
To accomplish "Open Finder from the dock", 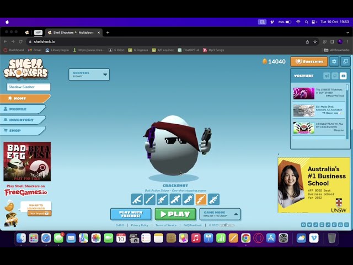I will pos(21,238).
